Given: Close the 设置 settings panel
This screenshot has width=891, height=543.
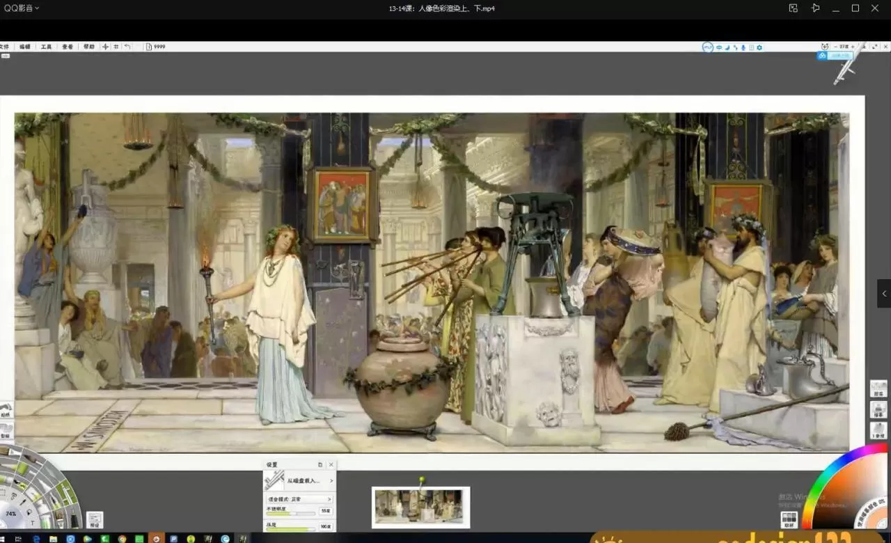Looking at the screenshot, I should [x=331, y=464].
